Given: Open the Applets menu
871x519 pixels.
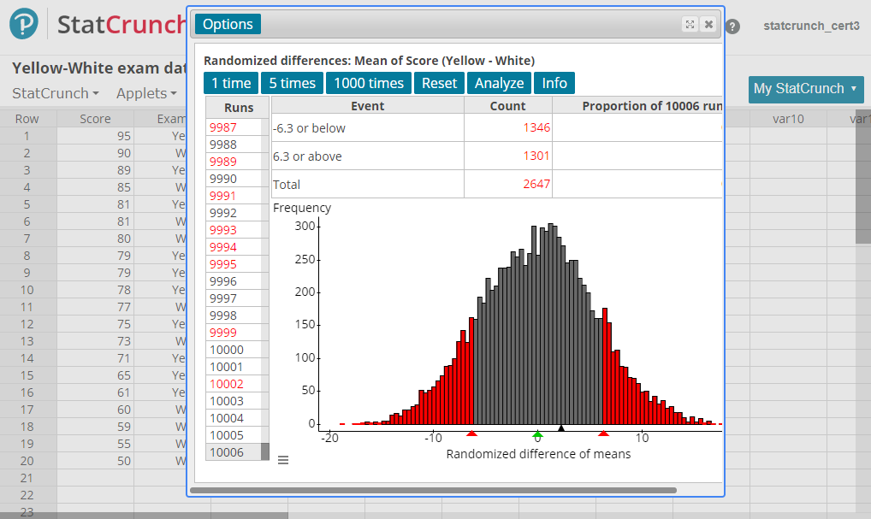Looking at the screenshot, I should [146, 93].
